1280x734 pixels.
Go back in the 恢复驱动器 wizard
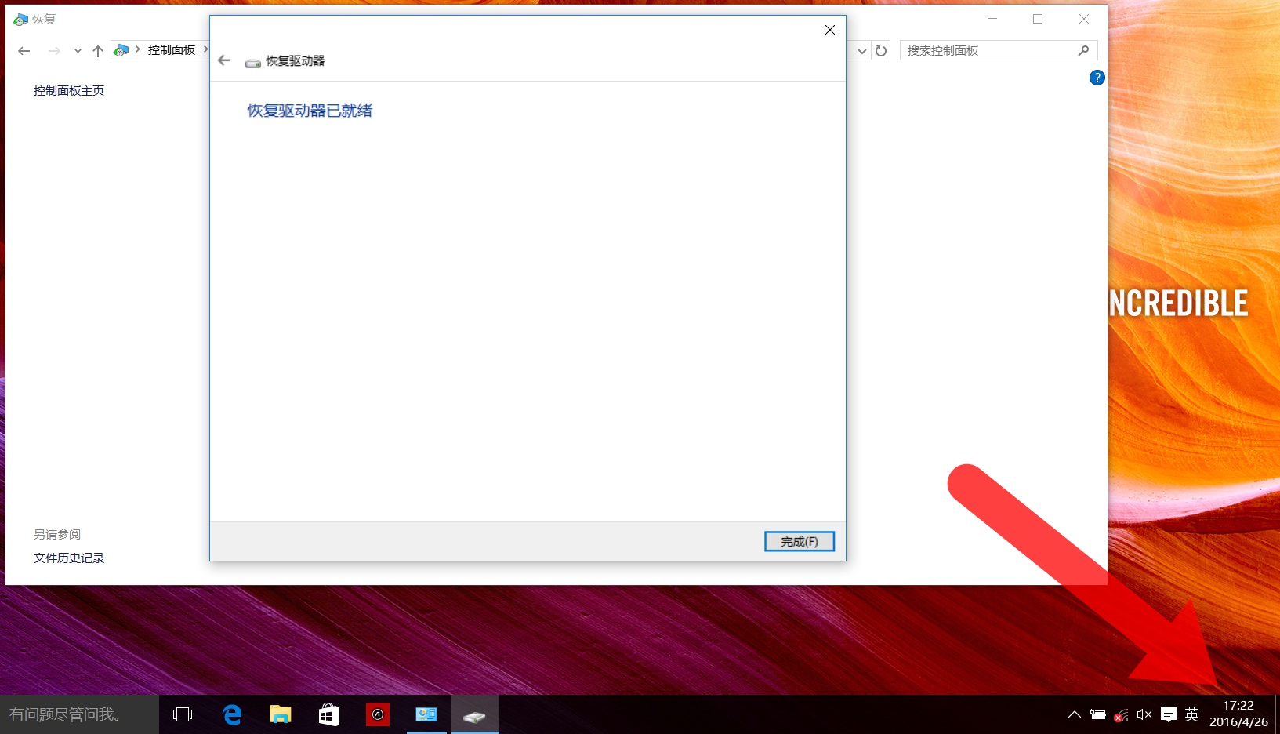tap(223, 60)
